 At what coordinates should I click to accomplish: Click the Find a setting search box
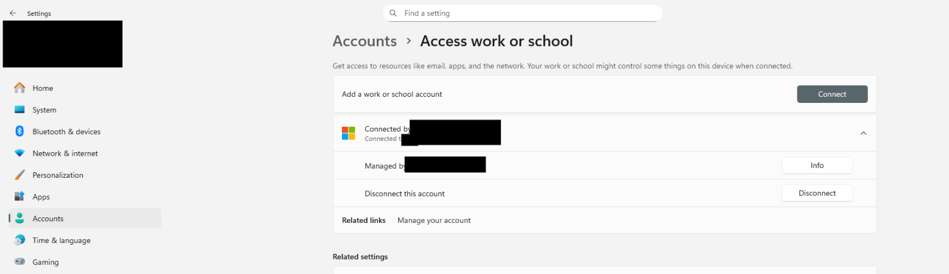click(530, 13)
